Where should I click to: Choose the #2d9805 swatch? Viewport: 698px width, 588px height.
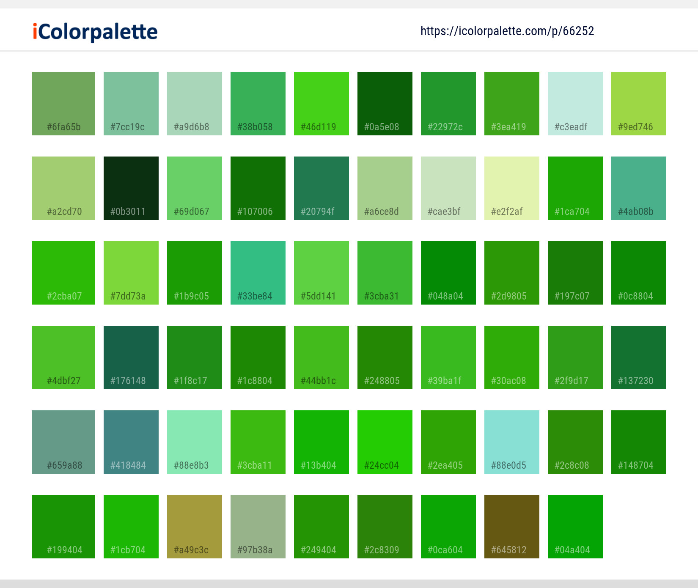click(512, 273)
